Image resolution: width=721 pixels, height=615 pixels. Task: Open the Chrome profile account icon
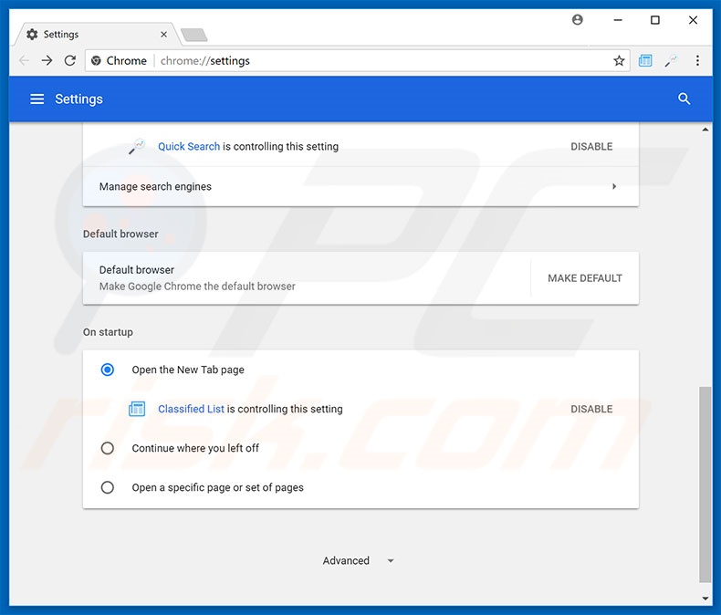coord(577,20)
